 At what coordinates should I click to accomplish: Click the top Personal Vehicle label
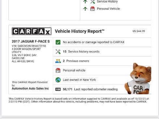click(x=108, y=9)
